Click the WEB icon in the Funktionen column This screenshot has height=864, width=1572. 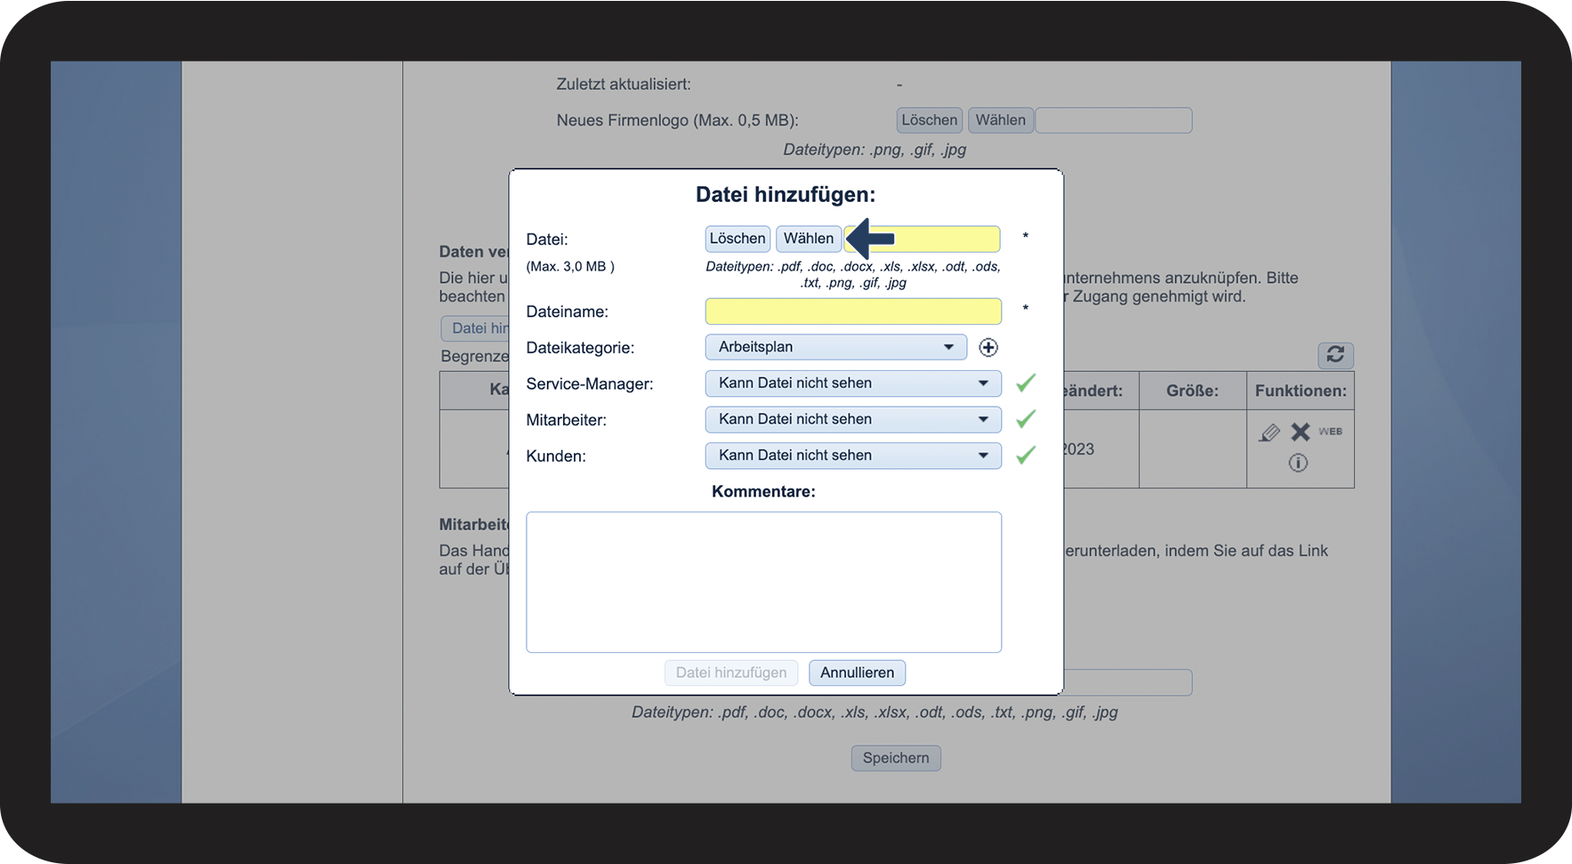click(x=1330, y=432)
